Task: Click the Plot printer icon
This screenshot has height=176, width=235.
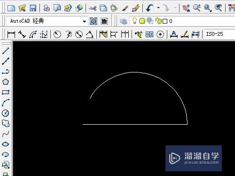Action: click(47, 8)
